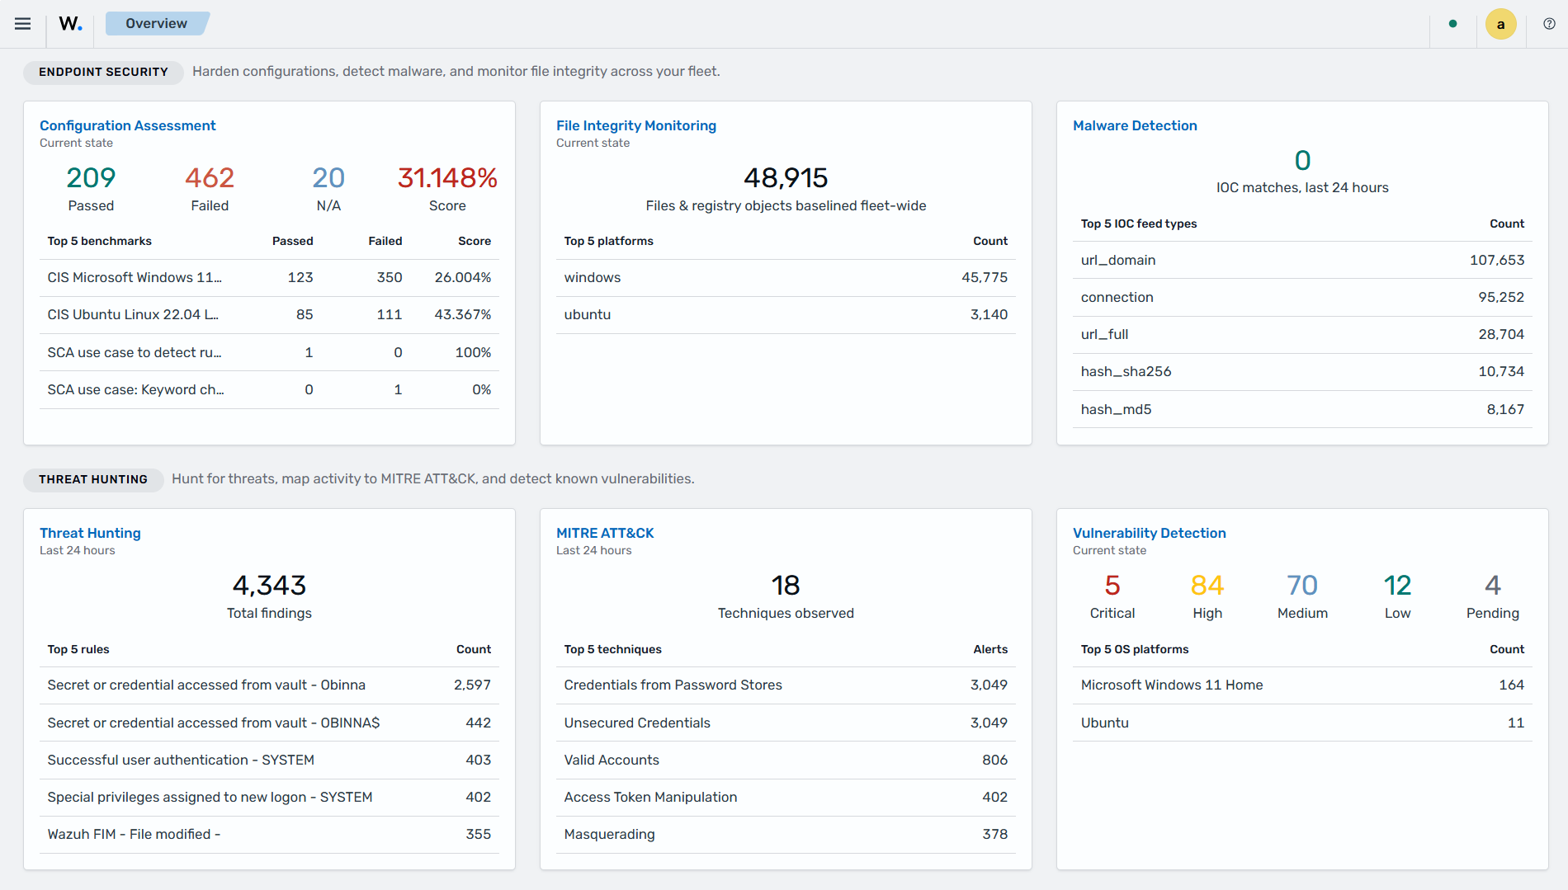The height and width of the screenshot is (890, 1568).
Task: Select the windows platform row
Action: 786,278
